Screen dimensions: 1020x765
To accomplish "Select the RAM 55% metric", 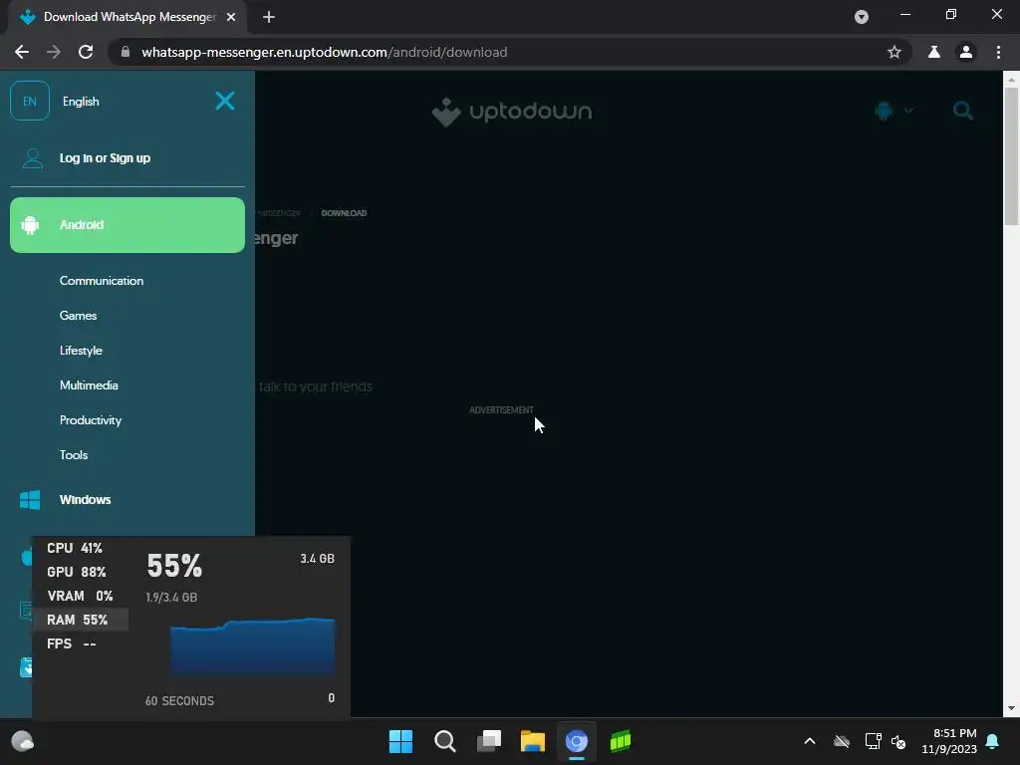I will coord(81,620).
